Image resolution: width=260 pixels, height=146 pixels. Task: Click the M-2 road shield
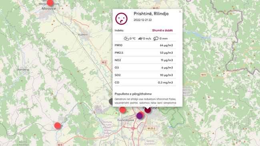tap(104, 62)
